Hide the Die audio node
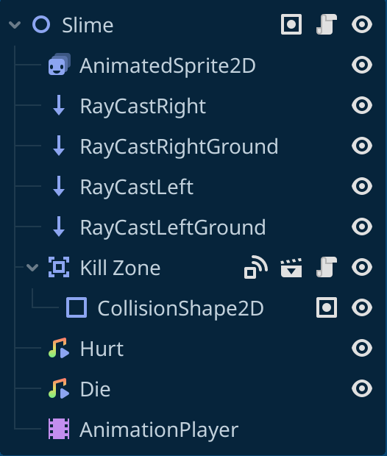This screenshot has height=456, width=387. tap(362, 388)
